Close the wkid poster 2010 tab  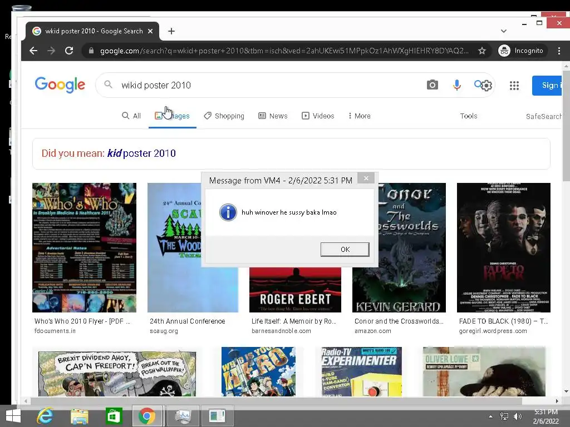click(150, 31)
